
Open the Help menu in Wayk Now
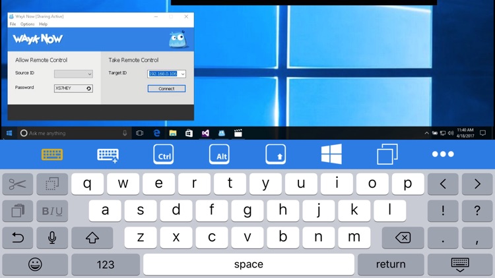point(44,24)
